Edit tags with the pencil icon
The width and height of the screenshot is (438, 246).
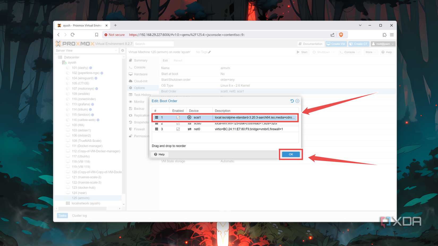pyautogui.click(x=209, y=52)
